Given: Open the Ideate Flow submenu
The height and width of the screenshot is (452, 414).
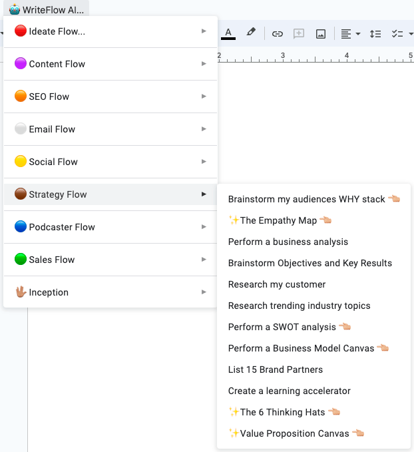Looking at the screenshot, I should coord(110,31).
